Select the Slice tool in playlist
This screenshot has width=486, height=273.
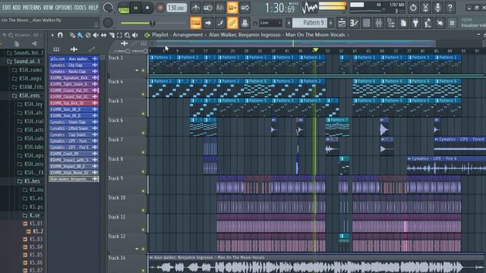tap(112, 36)
